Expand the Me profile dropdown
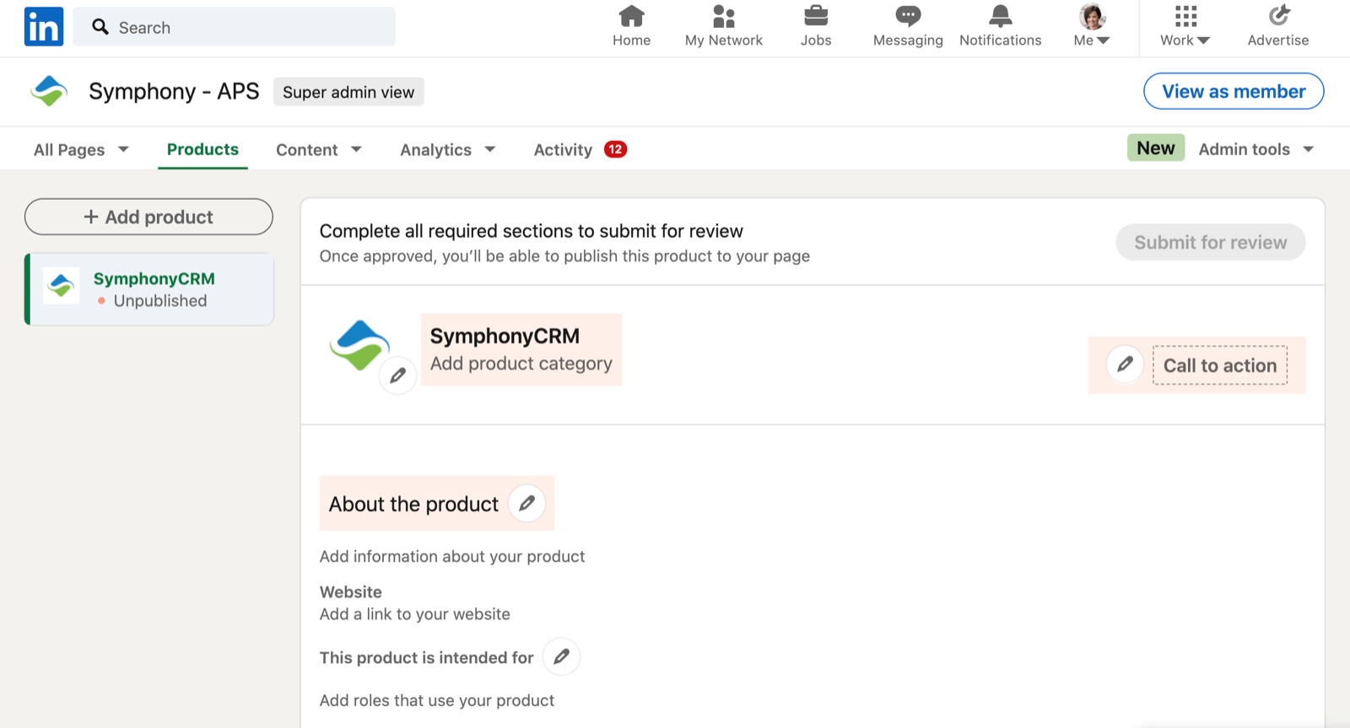 click(x=1092, y=26)
